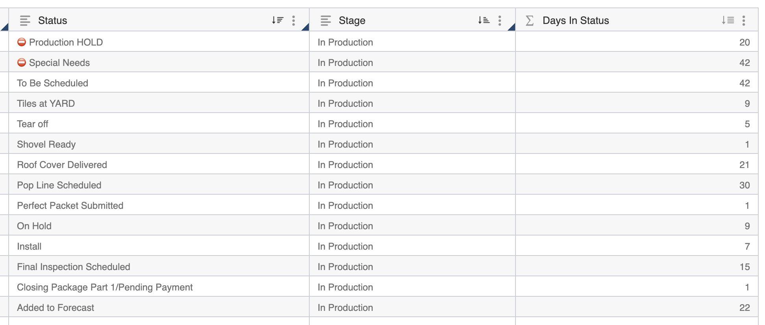The image size is (765, 325).
Task: Select the To Be Scheduled status cell
Action: click(52, 83)
